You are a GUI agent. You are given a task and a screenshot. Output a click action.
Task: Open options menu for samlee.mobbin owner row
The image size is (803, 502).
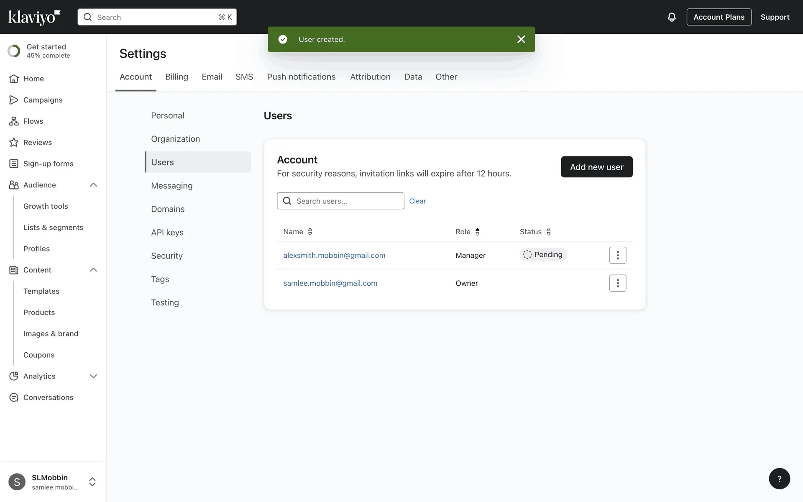(617, 283)
